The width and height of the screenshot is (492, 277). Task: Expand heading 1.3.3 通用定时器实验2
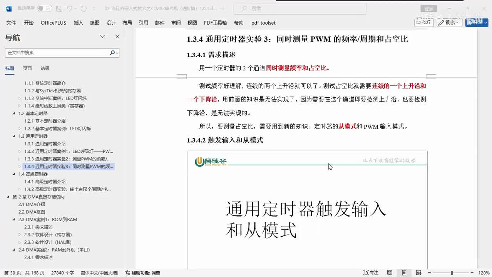coord(20,159)
